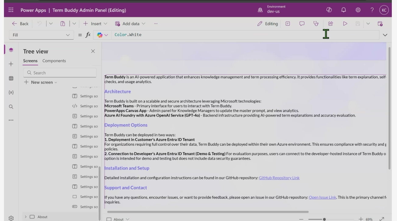The height and width of the screenshot is (221, 397).
Task: Open the Open Issue Link
Action: (x=322, y=197)
